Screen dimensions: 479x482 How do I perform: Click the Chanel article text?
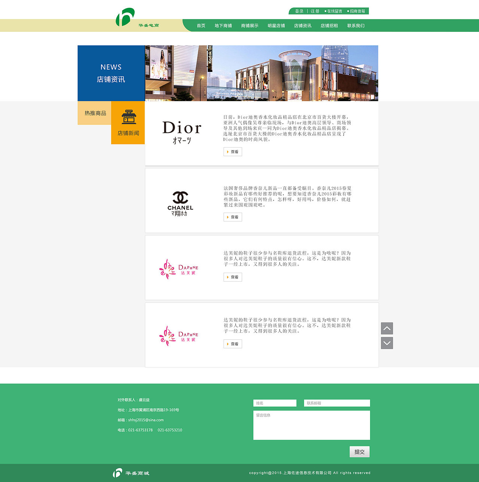(287, 197)
